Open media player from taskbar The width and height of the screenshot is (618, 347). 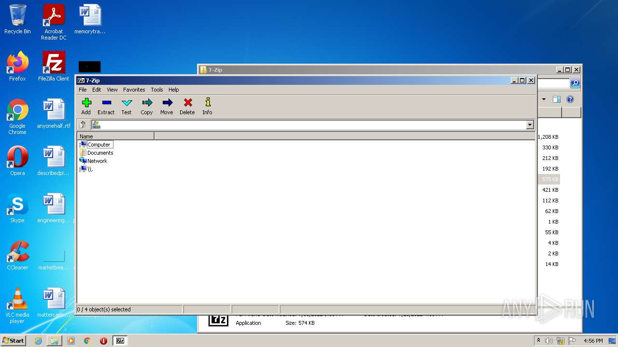71,341
